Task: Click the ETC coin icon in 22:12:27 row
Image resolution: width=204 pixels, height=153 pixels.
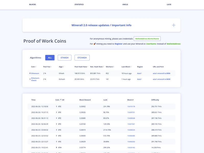Action: [56, 142]
